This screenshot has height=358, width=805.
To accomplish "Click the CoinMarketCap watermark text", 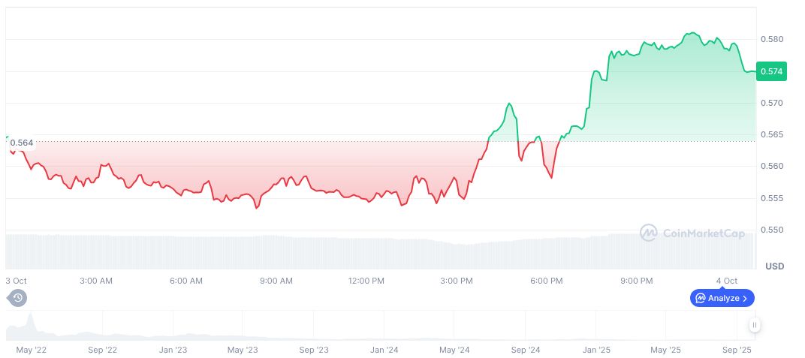I will 703,233.
